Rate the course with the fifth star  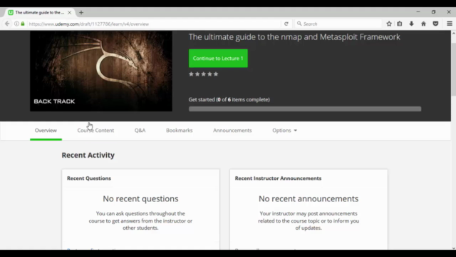[216, 74]
